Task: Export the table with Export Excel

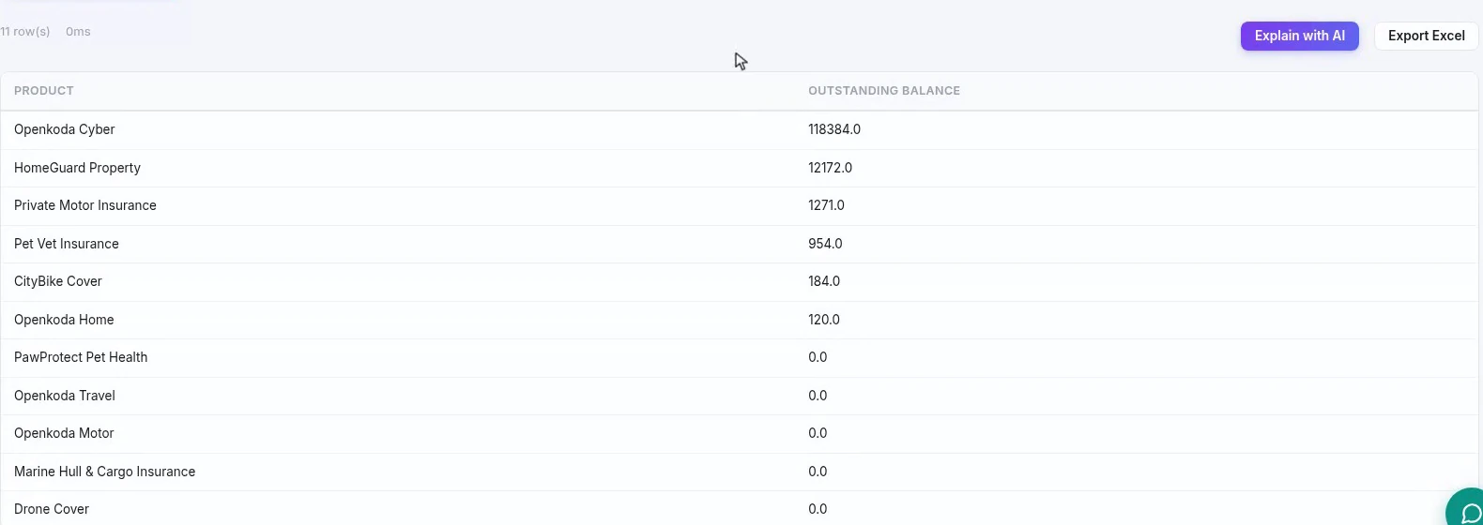Action: [1426, 36]
